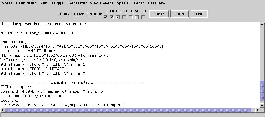Click the vertical scrollbar up arrow
This screenshot has height=117, width=265.
262,25
